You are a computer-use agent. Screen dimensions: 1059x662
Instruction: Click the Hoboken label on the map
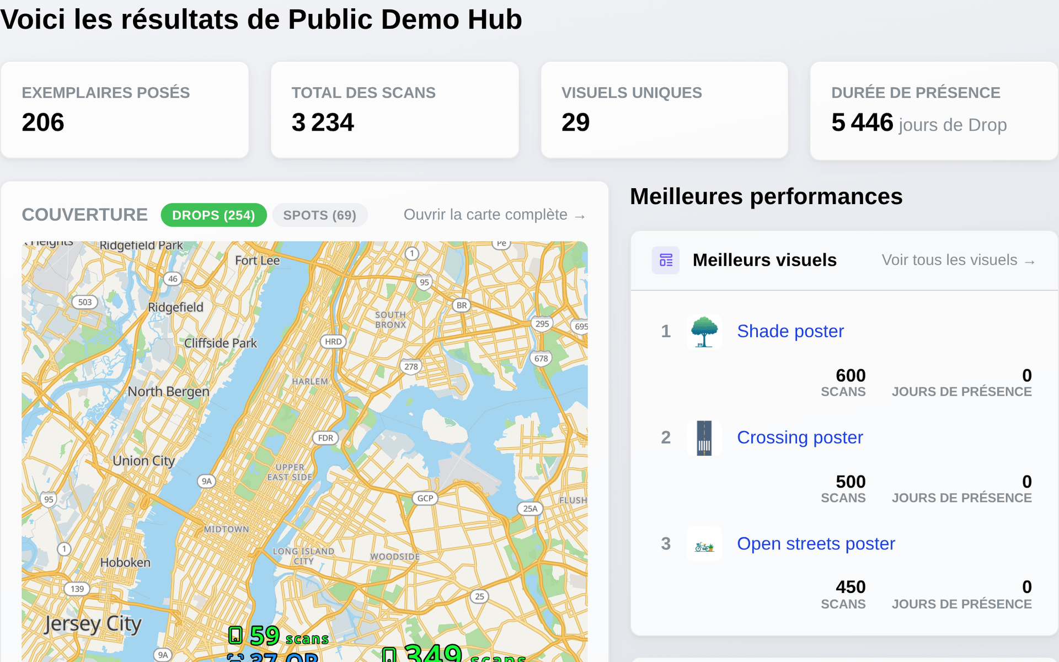point(125,563)
